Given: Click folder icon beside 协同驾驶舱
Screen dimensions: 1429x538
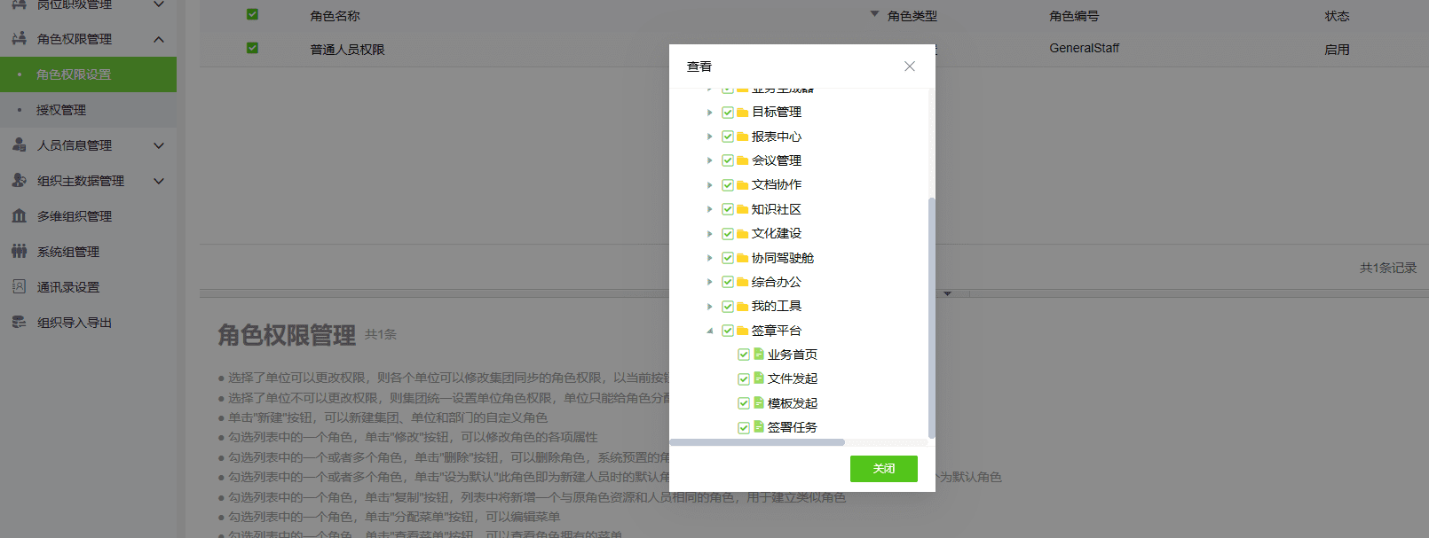Looking at the screenshot, I should pos(742,258).
